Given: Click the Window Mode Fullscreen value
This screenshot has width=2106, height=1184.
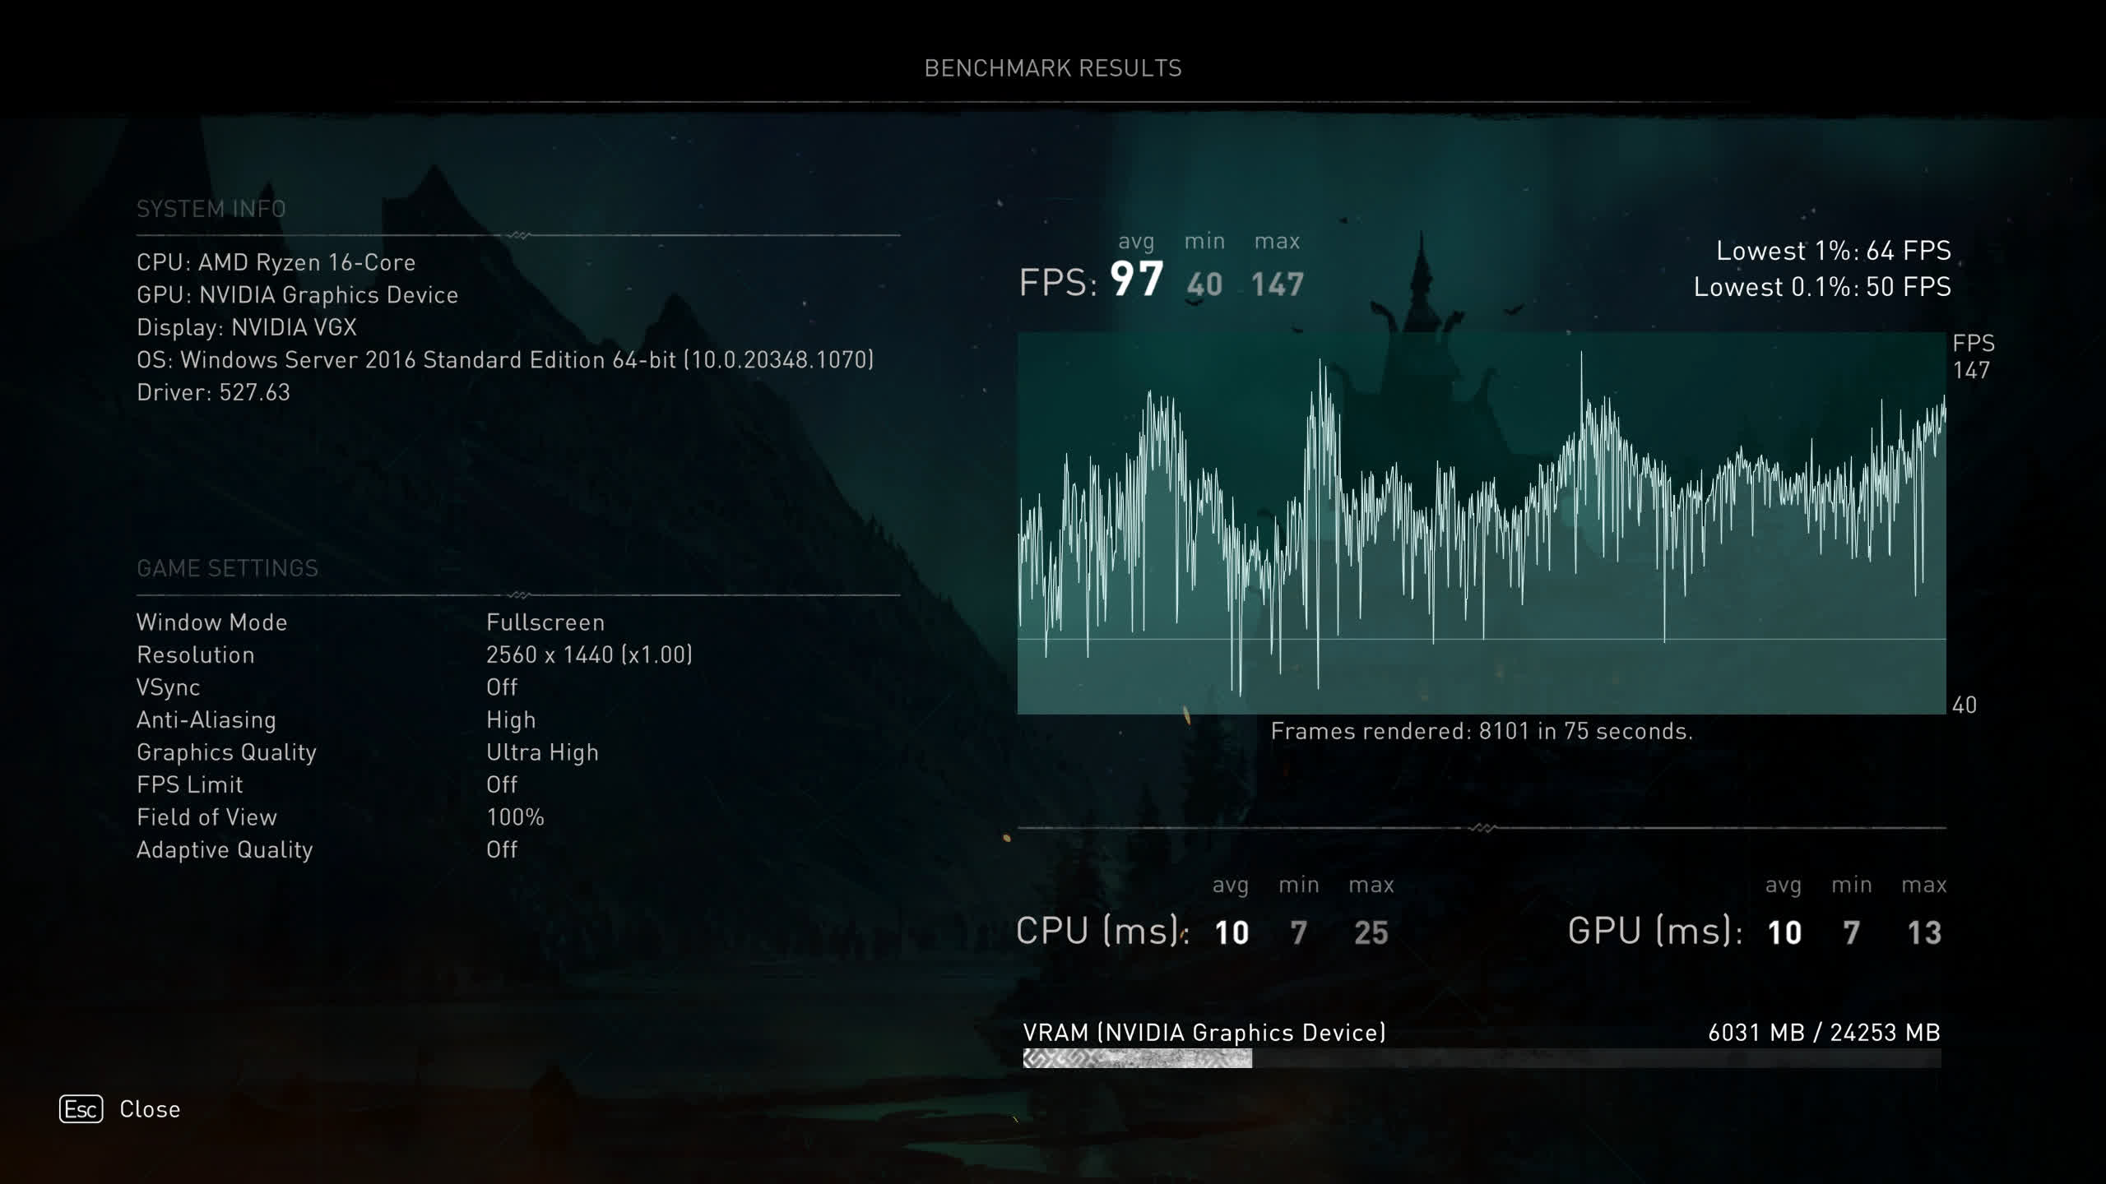Looking at the screenshot, I should click(x=545, y=622).
